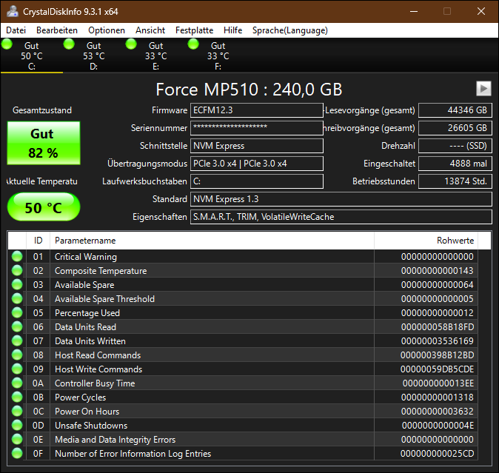Click the Force MP510 : 240,0 GB title
This screenshot has height=473, width=499.
click(x=249, y=90)
